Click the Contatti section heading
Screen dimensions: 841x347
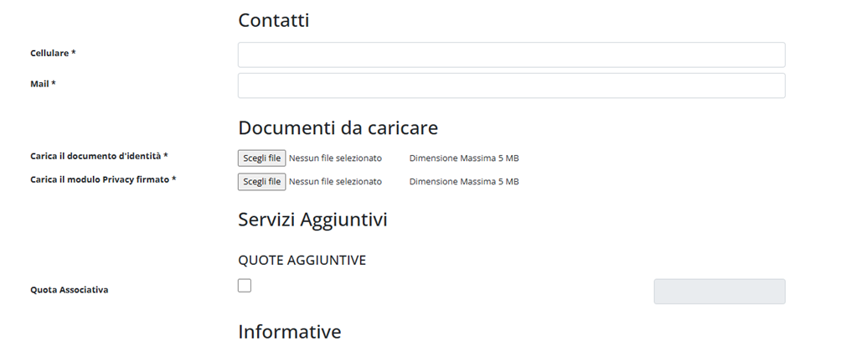point(273,20)
